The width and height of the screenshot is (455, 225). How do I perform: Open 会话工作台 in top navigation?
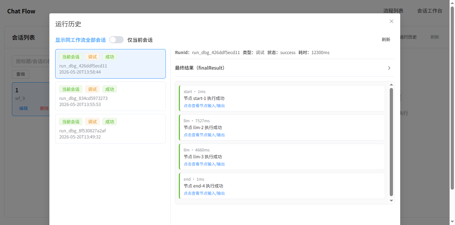[x=430, y=11]
